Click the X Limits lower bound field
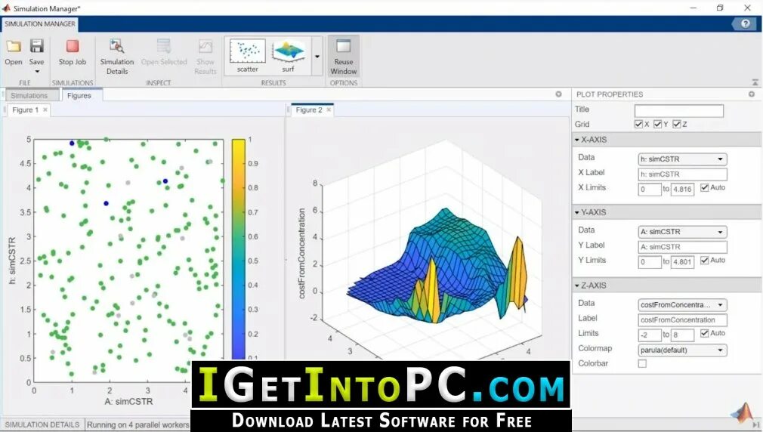Screen dimensions: 763x432 click(650, 190)
